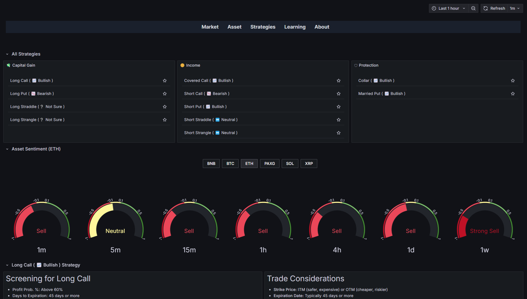Click star icon on Short Straddle row
This screenshot has height=299, width=527.
(338, 120)
